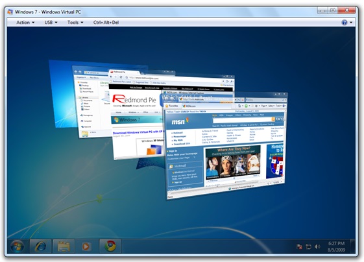Click the Chrome bookmark star icon
The width and height of the screenshot is (364, 262).
tap(127, 78)
